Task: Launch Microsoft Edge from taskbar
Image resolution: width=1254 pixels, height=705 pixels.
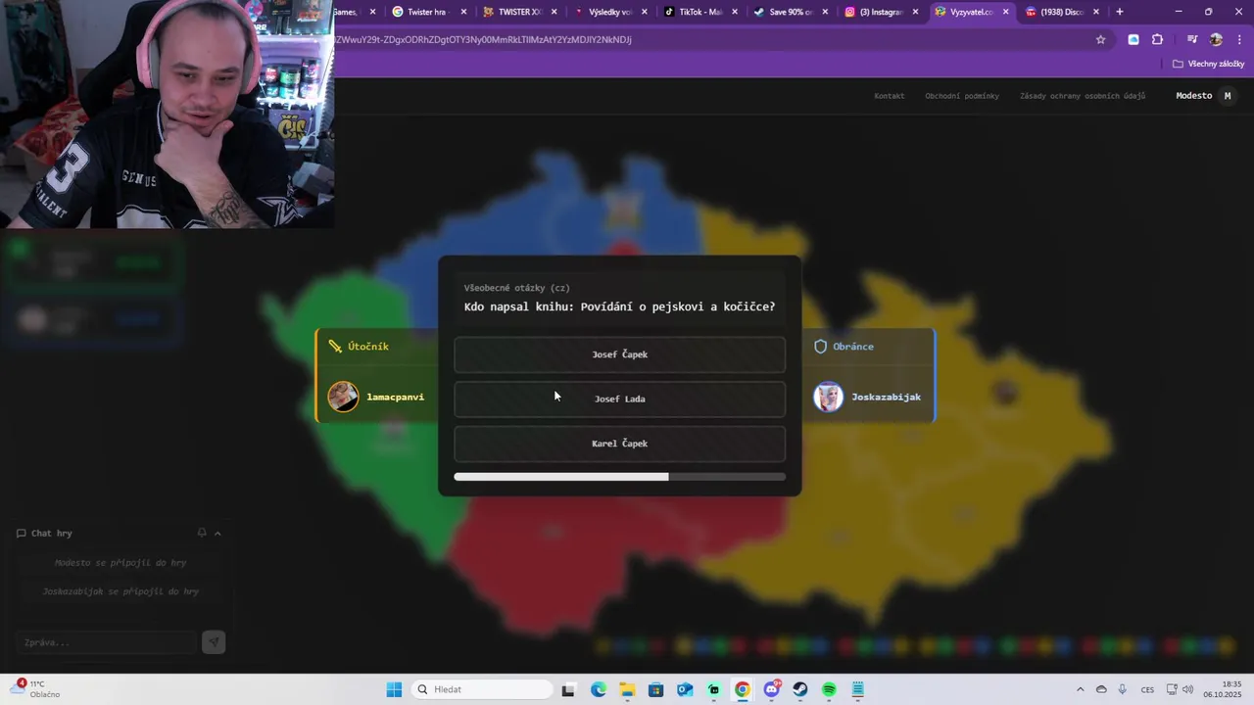Action: (598, 689)
